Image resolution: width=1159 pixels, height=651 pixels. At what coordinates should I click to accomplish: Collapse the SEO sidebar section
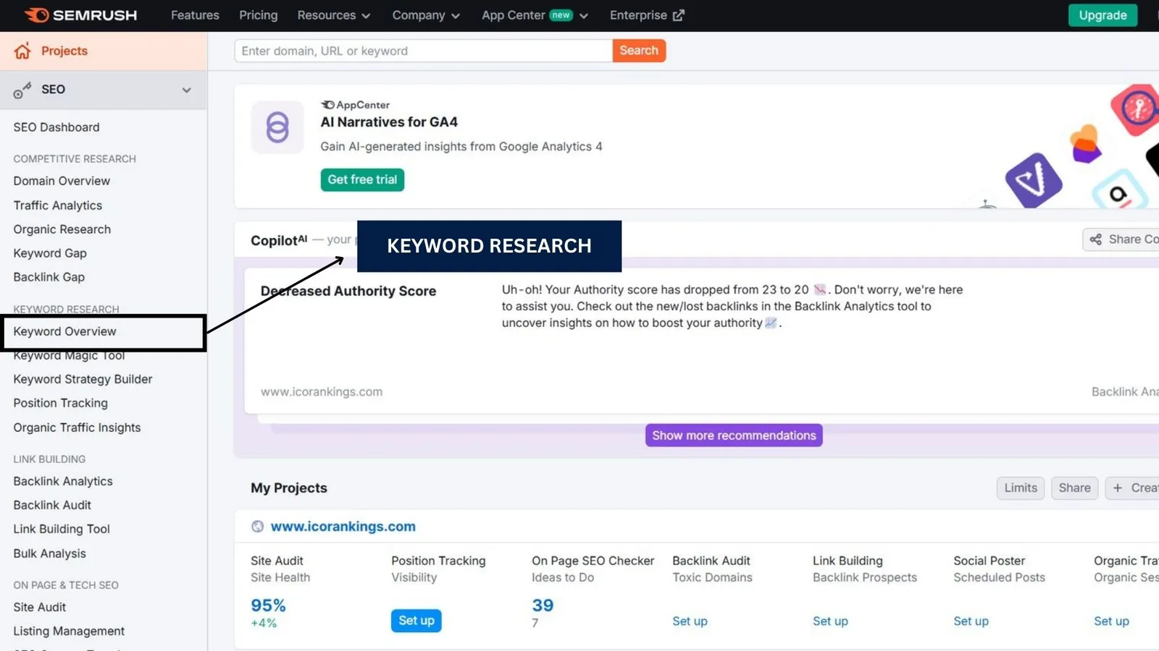tap(187, 90)
